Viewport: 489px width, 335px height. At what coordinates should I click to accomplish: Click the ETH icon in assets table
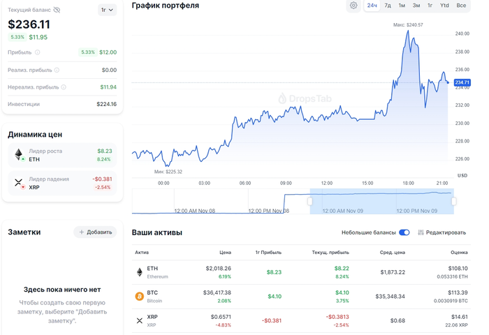coord(140,272)
